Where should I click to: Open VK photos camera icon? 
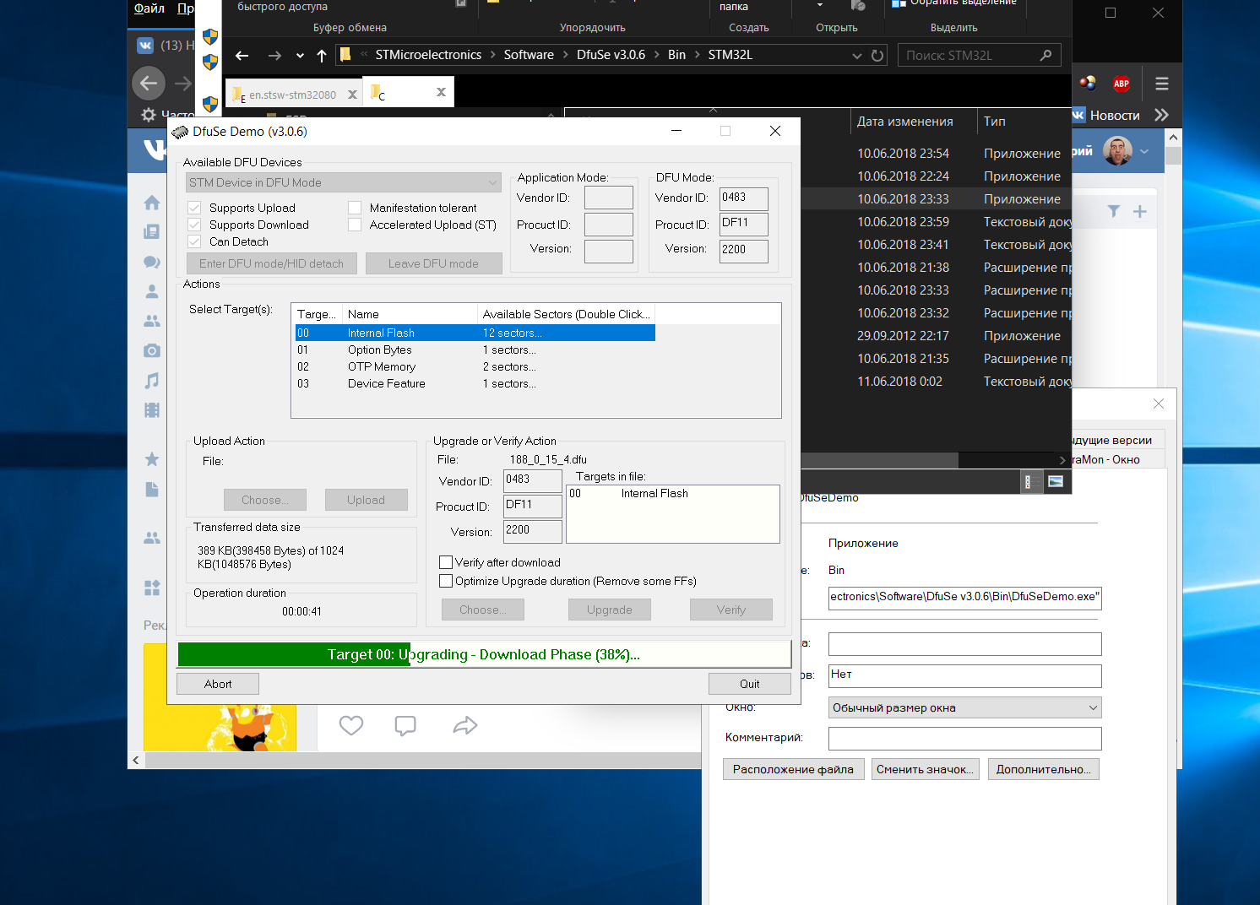(152, 350)
